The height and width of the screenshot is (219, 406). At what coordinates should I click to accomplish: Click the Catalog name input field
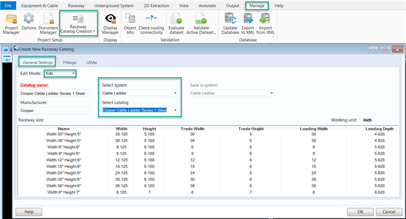(x=55, y=93)
